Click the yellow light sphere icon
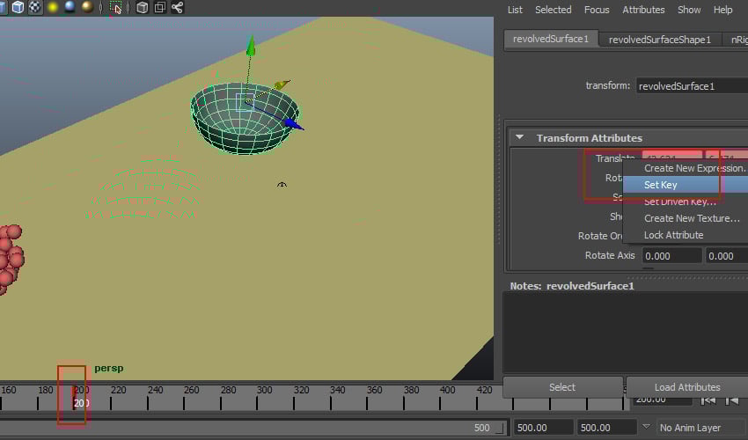Viewport: 748px width, 440px height. [x=53, y=8]
